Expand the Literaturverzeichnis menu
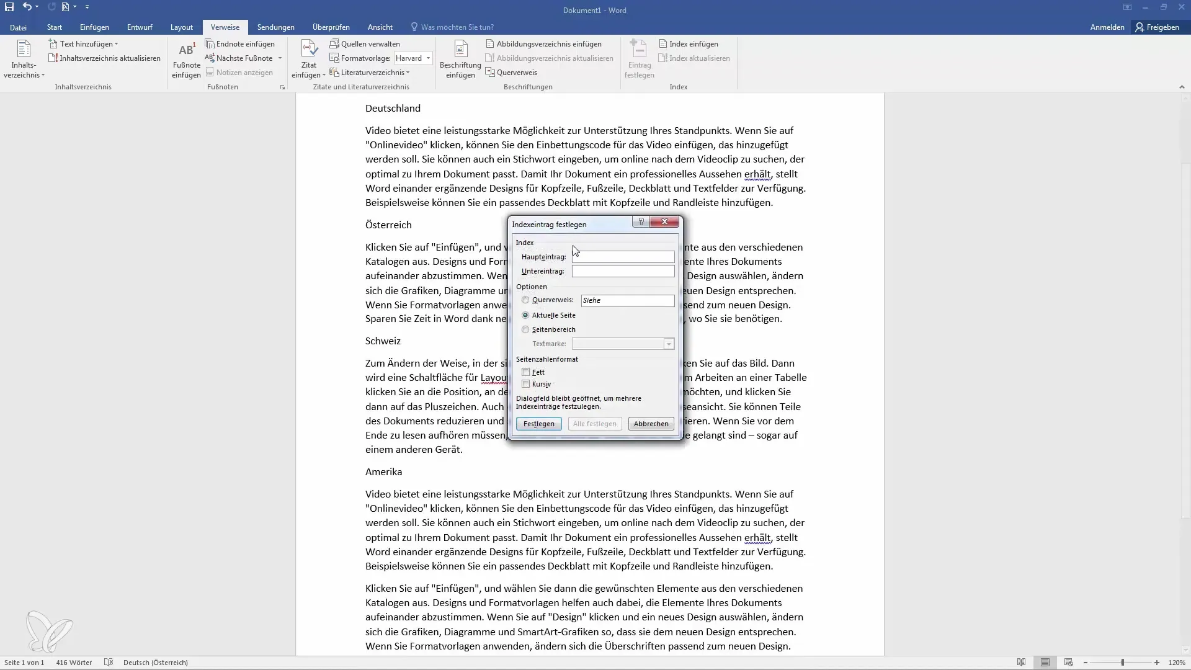This screenshot has width=1191, height=670. (x=370, y=73)
